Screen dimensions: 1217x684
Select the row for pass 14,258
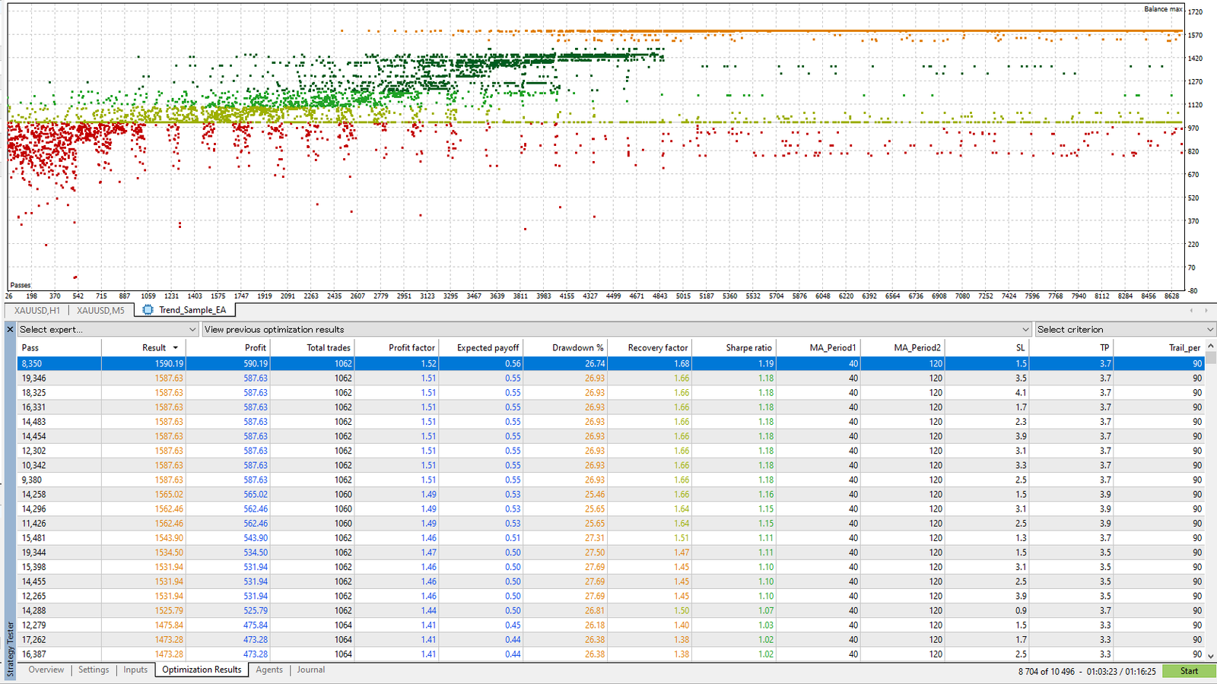pyautogui.click(x=228, y=494)
